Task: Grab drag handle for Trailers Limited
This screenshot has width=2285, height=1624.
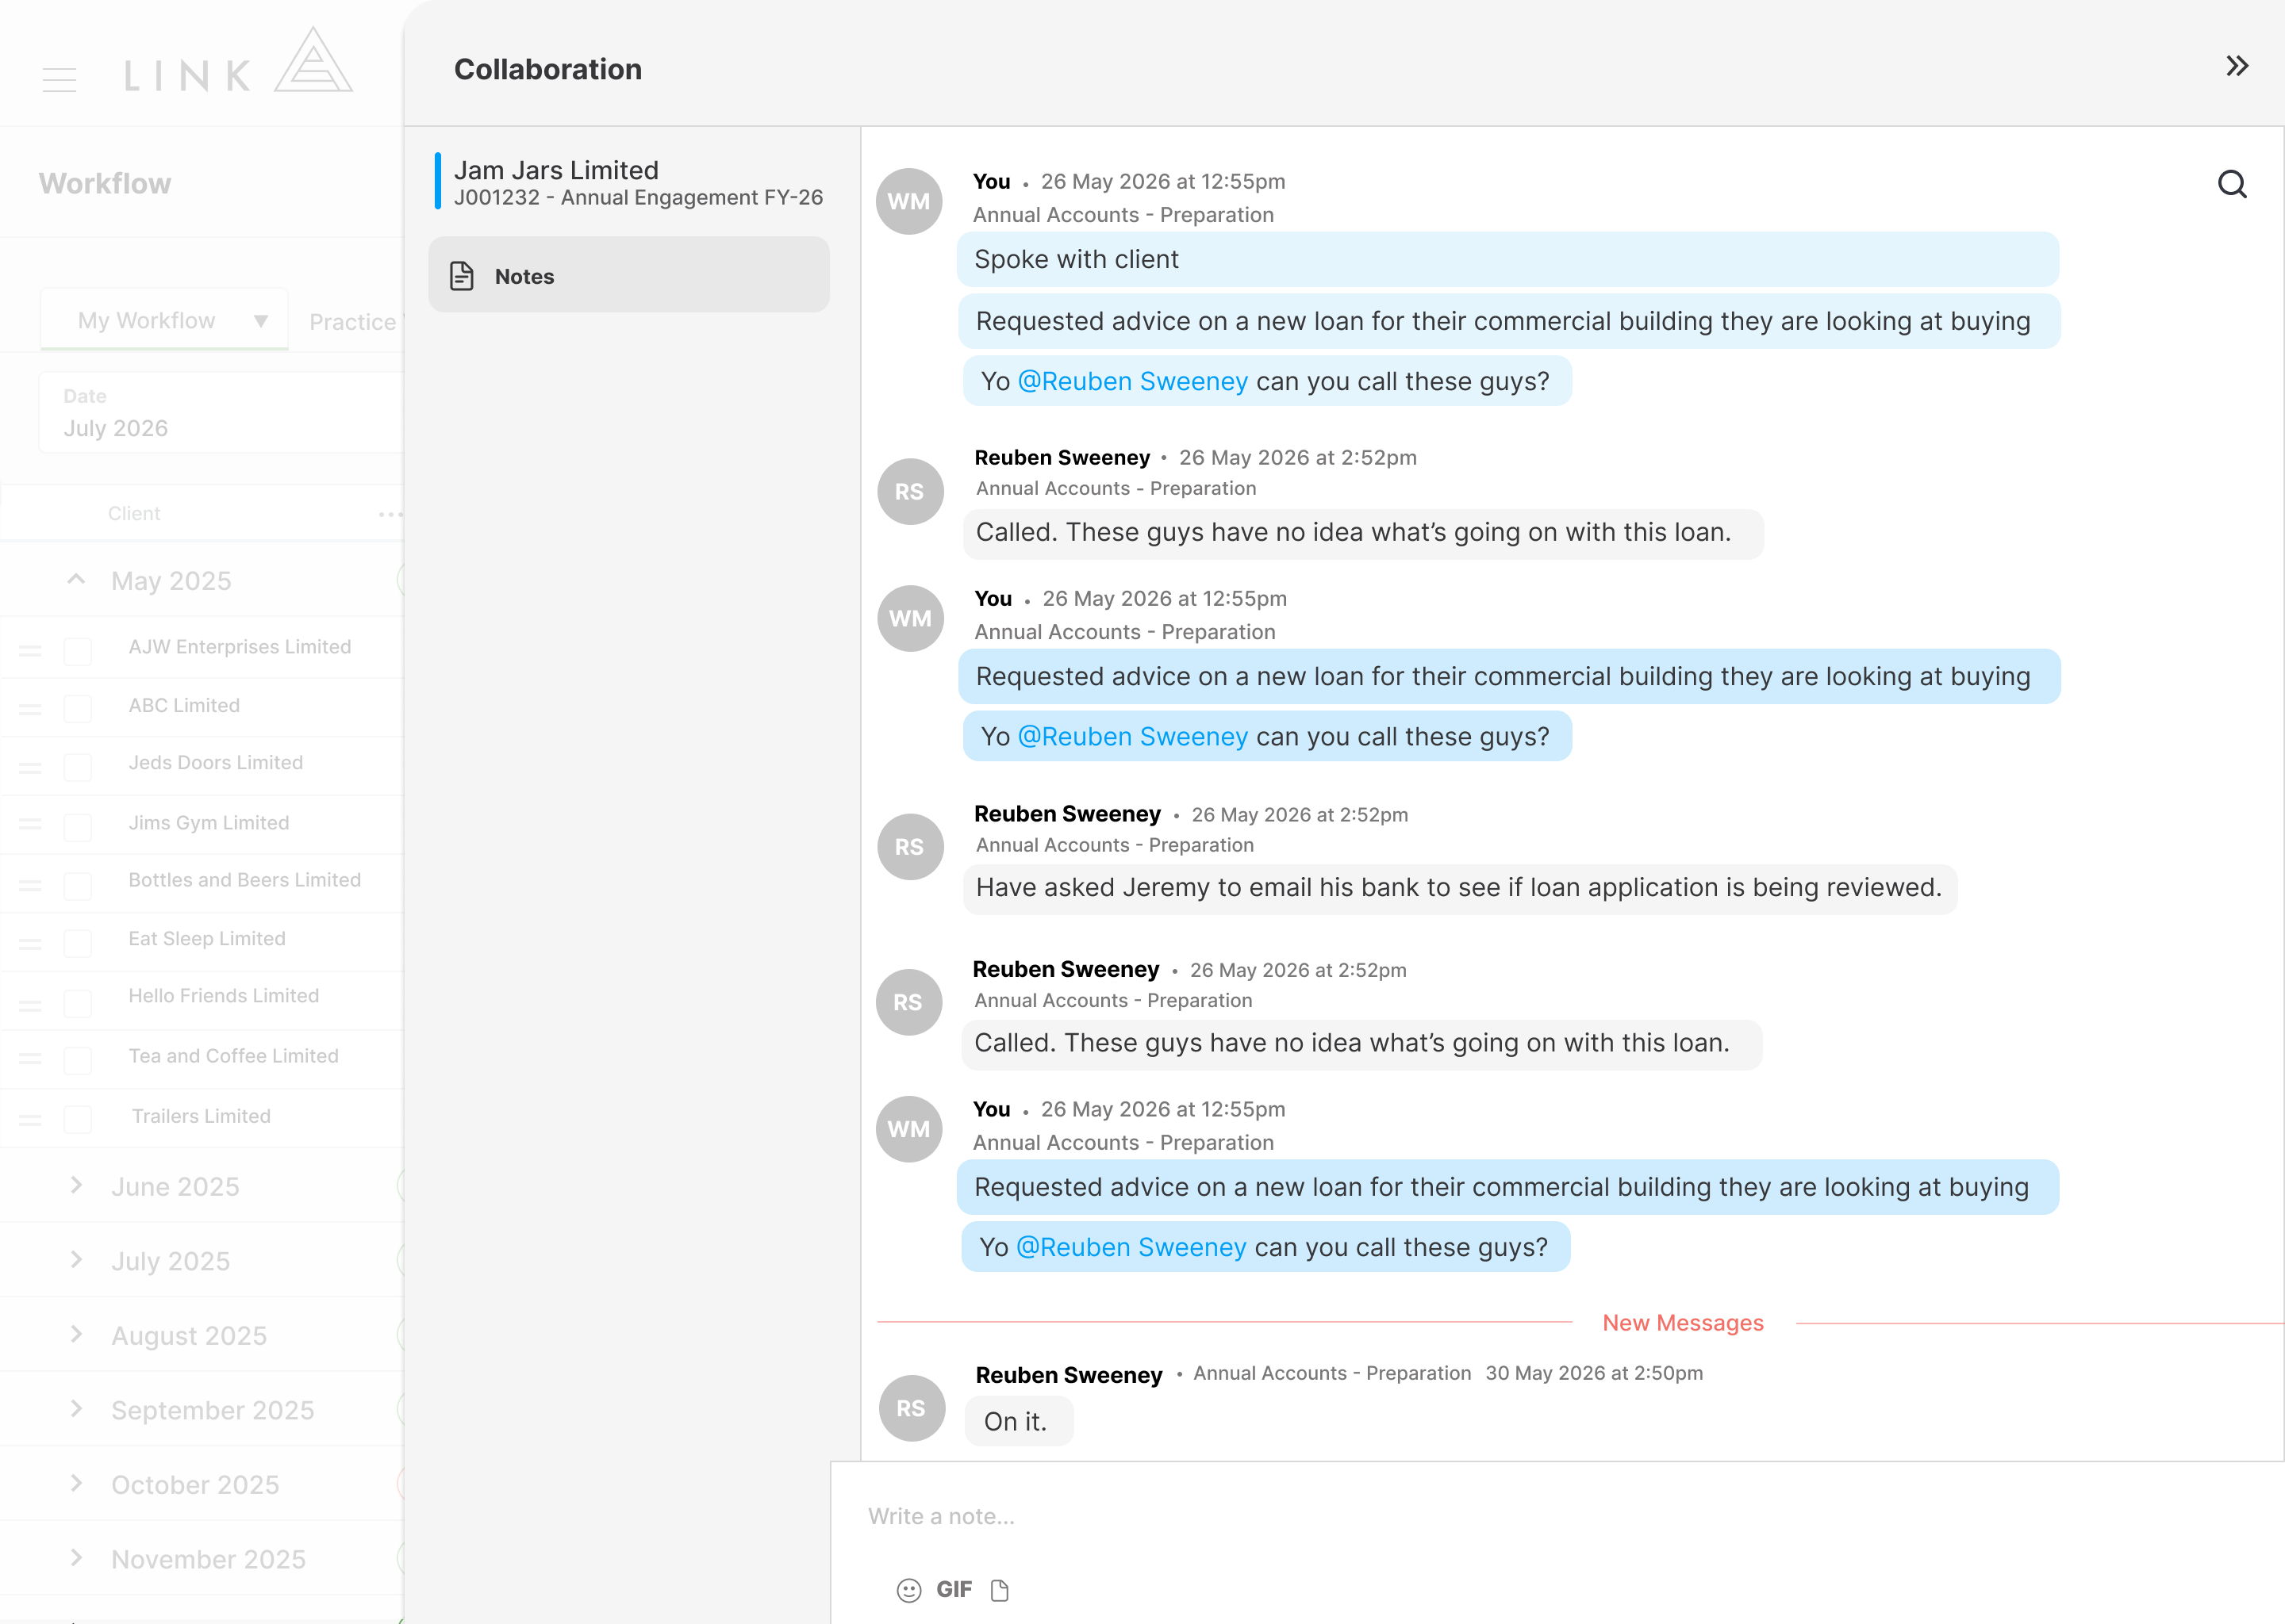Action: [30, 1119]
